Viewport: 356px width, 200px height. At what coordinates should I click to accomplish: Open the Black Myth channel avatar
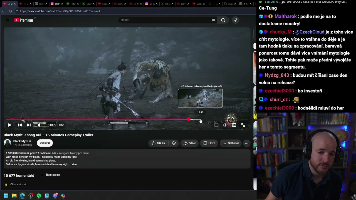click(x=8, y=143)
